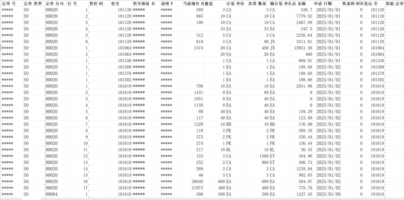Image resolution: width=404 pixels, height=200 pixels.
Task: Click the order company cell 00004
Action: (x=52, y=194)
